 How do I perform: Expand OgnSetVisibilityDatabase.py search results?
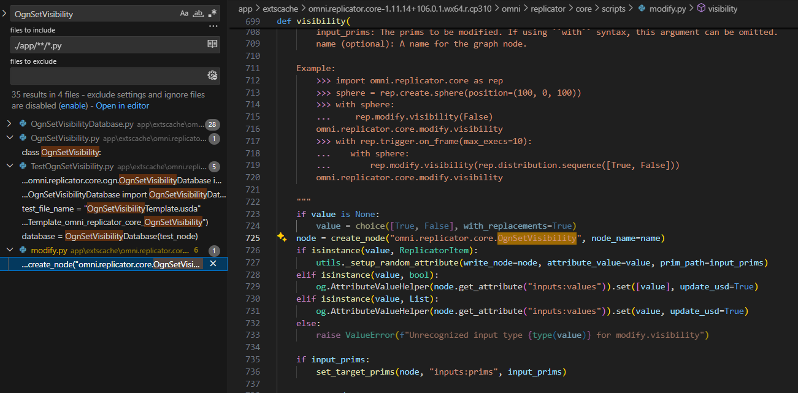pyautogui.click(x=9, y=124)
